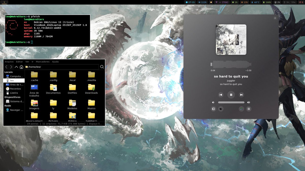
Task: Click the 100% battery module
Action: coord(267,2)
